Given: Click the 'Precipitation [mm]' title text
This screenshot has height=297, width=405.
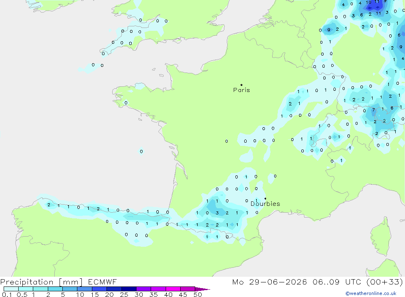Looking at the screenshot, I should [41, 282].
